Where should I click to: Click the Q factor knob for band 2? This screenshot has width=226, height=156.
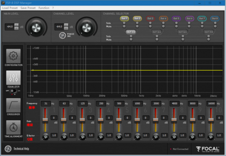coord(64,136)
